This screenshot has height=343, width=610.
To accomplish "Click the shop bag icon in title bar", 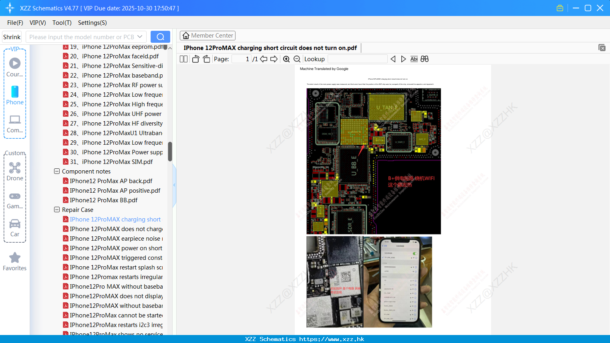I will point(560,8).
